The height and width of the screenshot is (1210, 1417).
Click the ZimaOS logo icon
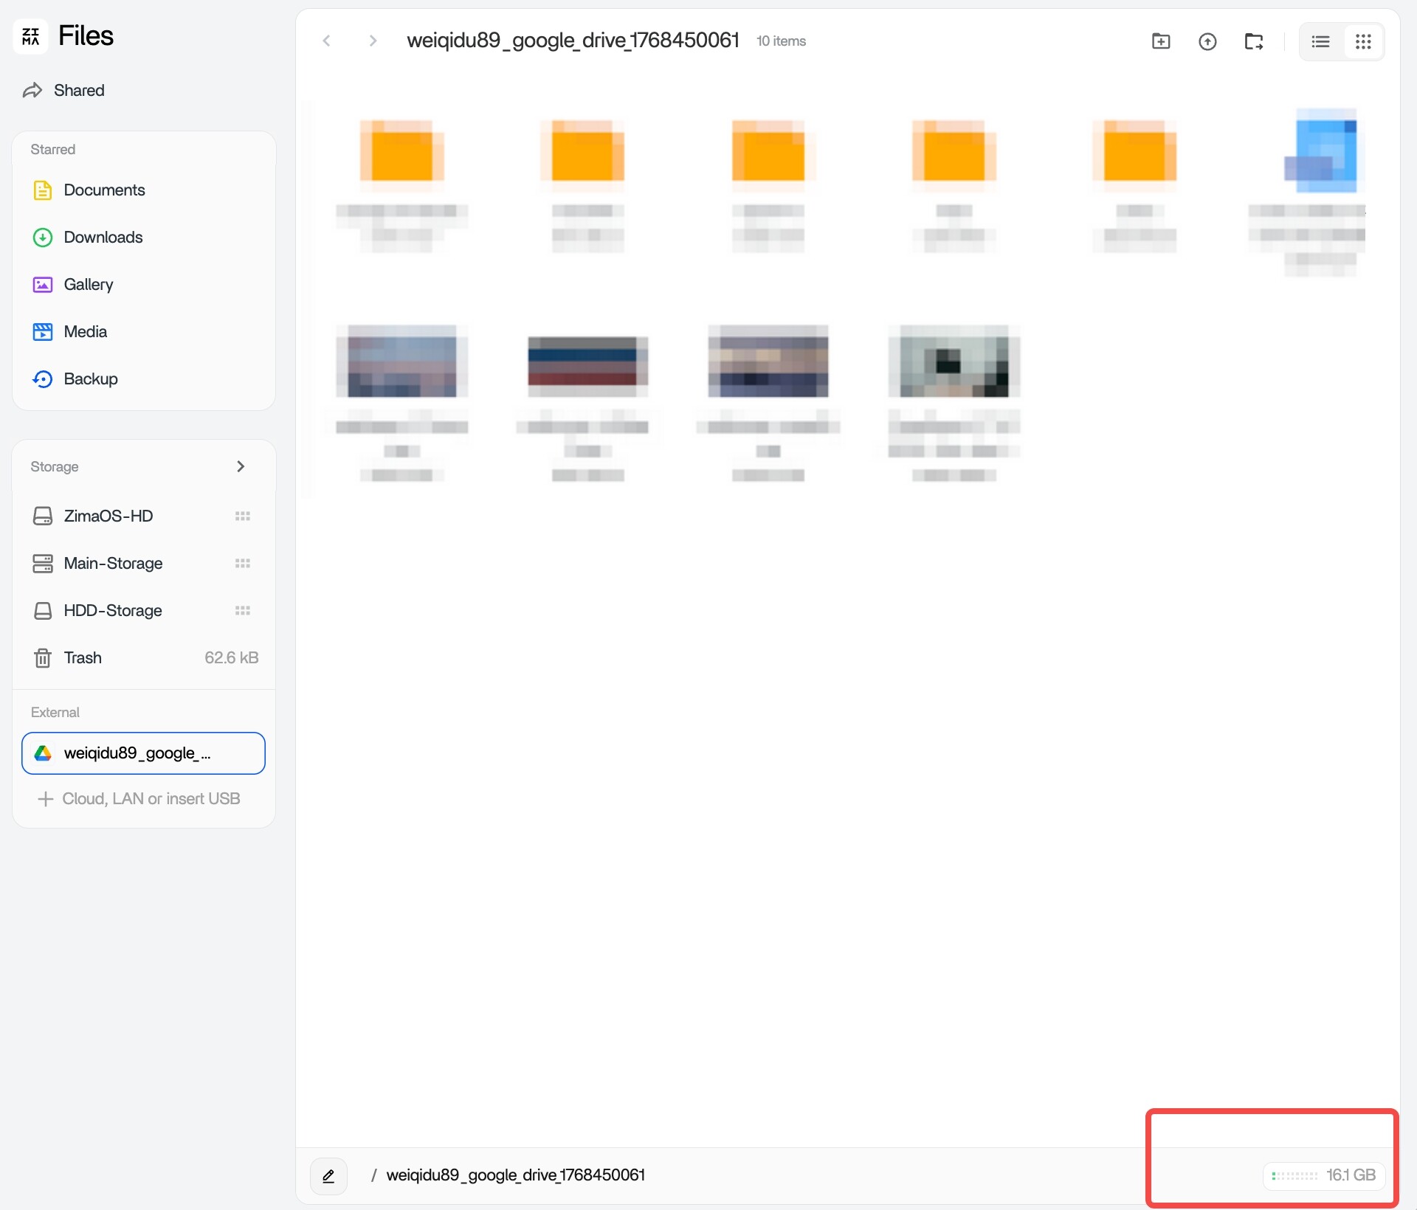pos(31,36)
